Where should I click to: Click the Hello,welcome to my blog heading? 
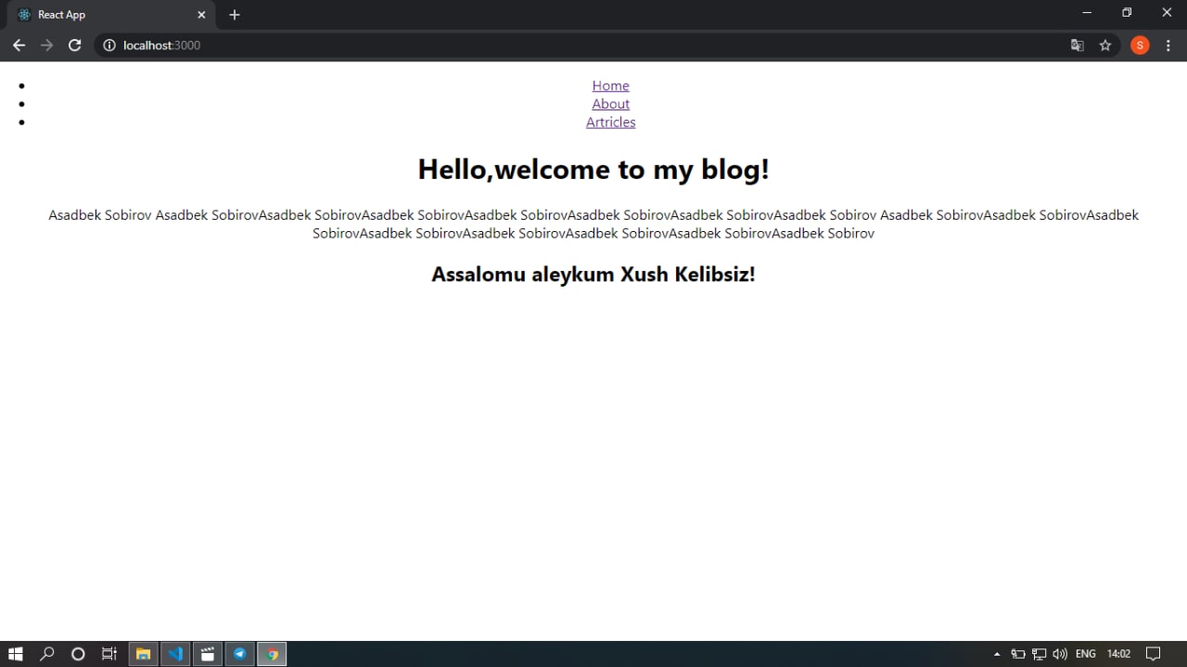[x=593, y=169]
